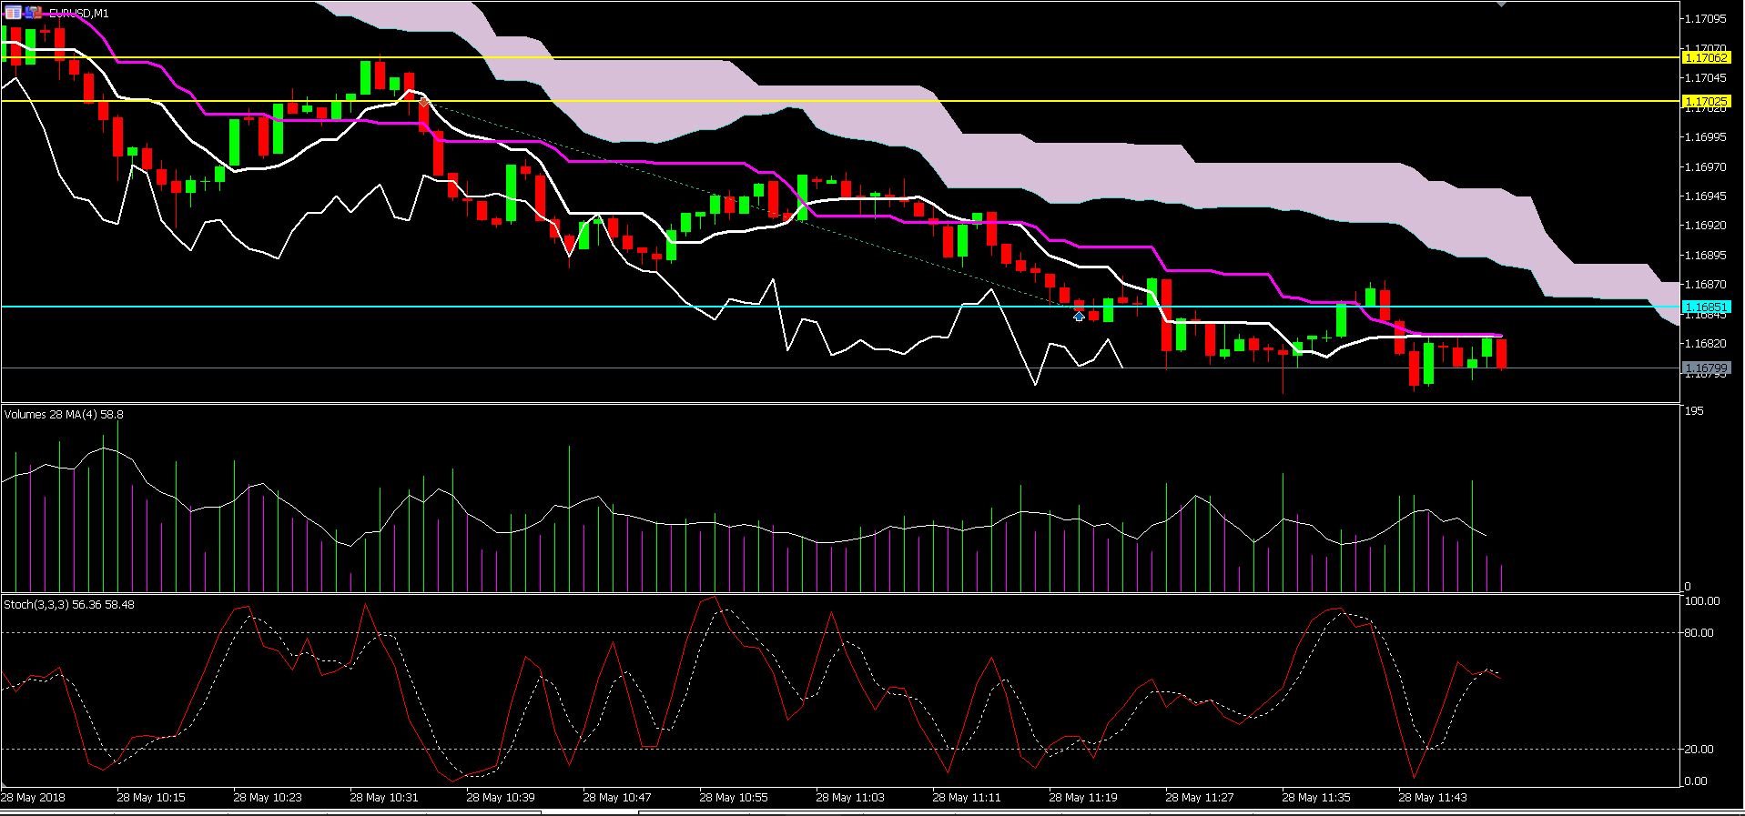Click the 28 May 10:23 time label
1745x816 pixels.
coord(268,798)
